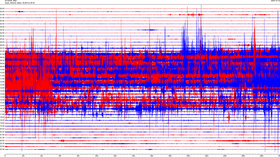Select the 12:00 hour label

click(2, 82)
